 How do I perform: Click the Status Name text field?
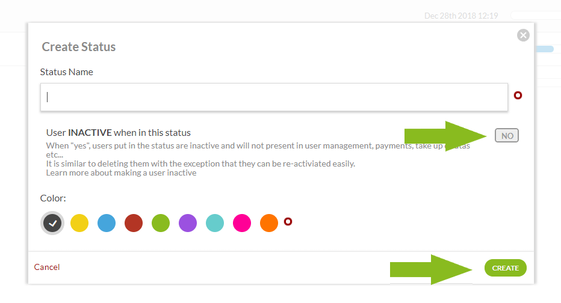274,97
